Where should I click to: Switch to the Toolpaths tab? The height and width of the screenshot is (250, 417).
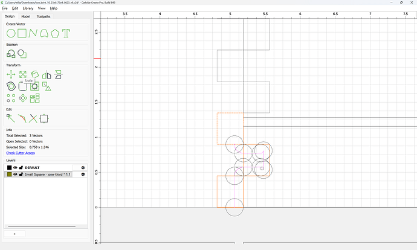pyautogui.click(x=44, y=16)
